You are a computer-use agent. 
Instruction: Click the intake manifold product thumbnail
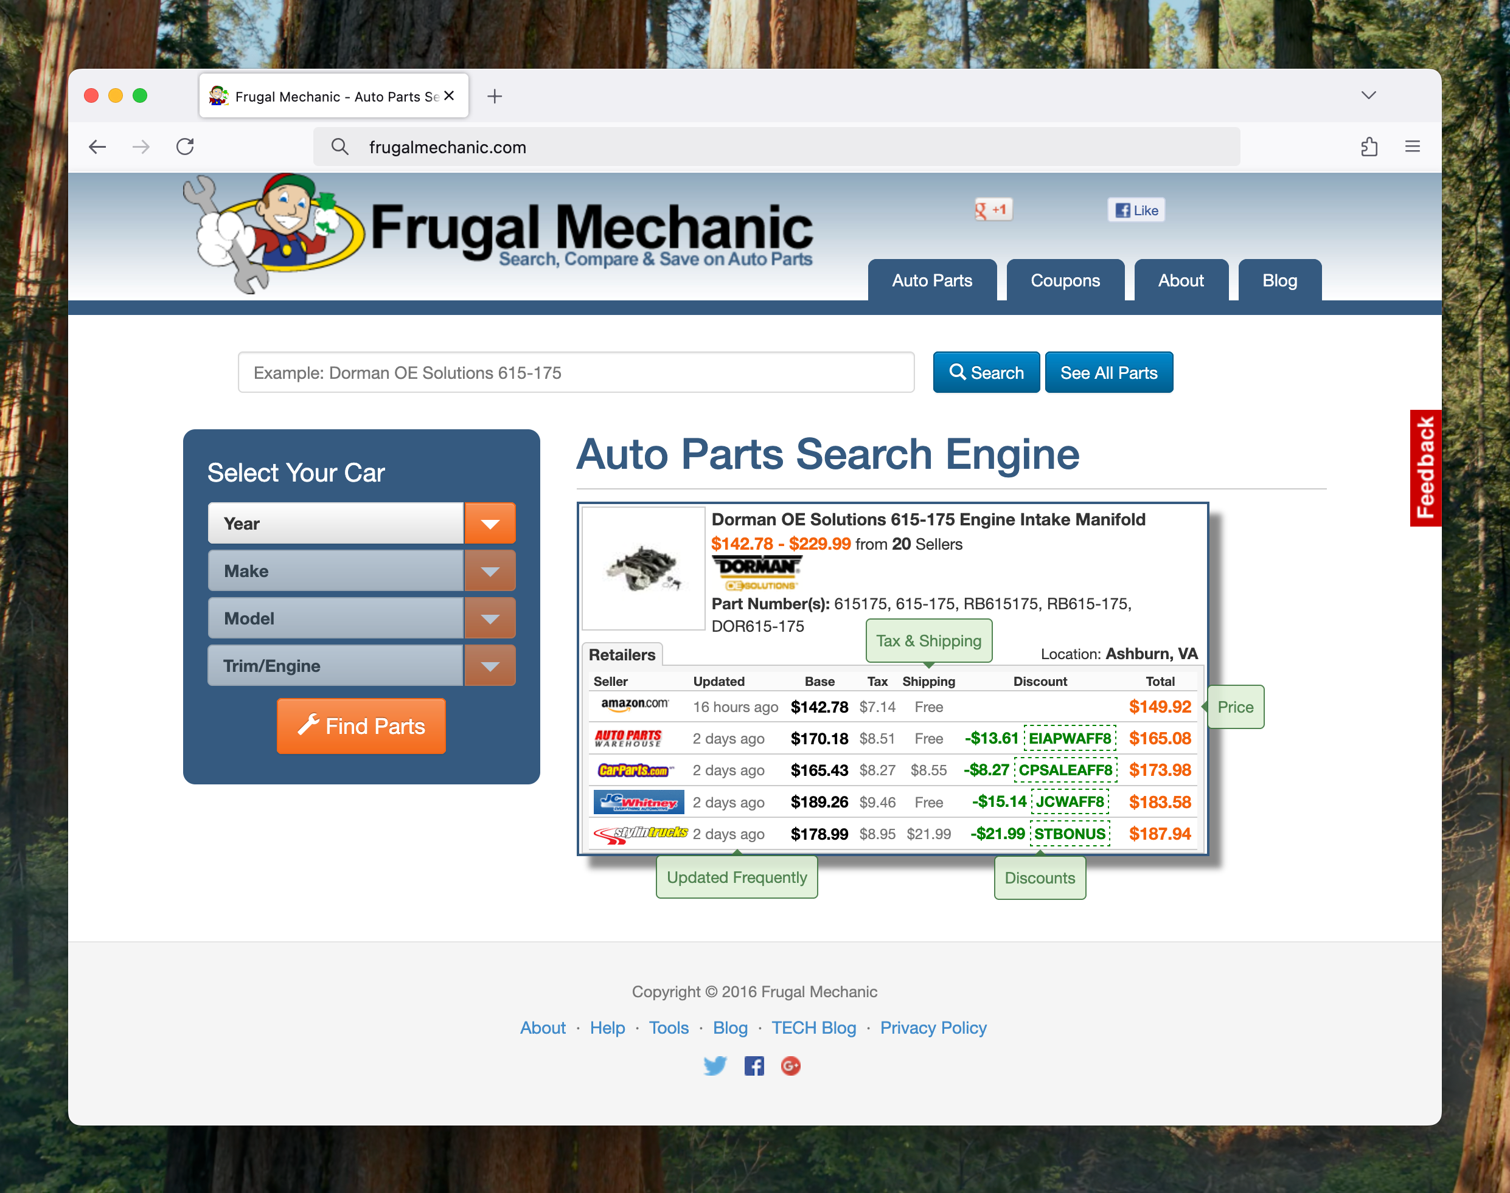click(x=644, y=569)
